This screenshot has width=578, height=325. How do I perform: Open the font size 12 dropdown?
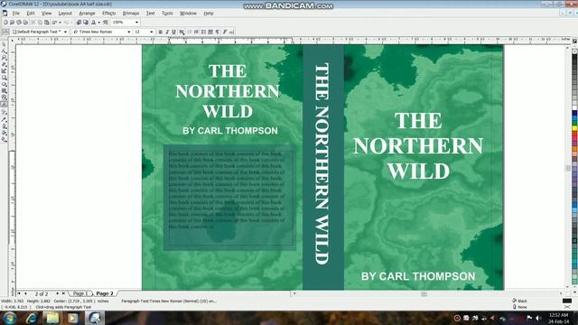(152, 32)
